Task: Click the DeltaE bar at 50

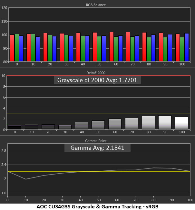Action: [98, 125]
